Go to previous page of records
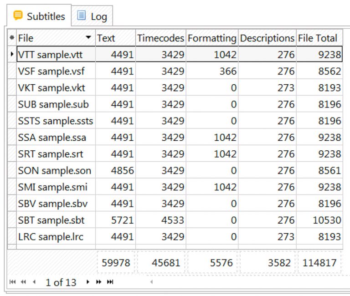Image resolution: width=350 pixels, height=296 pixels. click(23, 282)
